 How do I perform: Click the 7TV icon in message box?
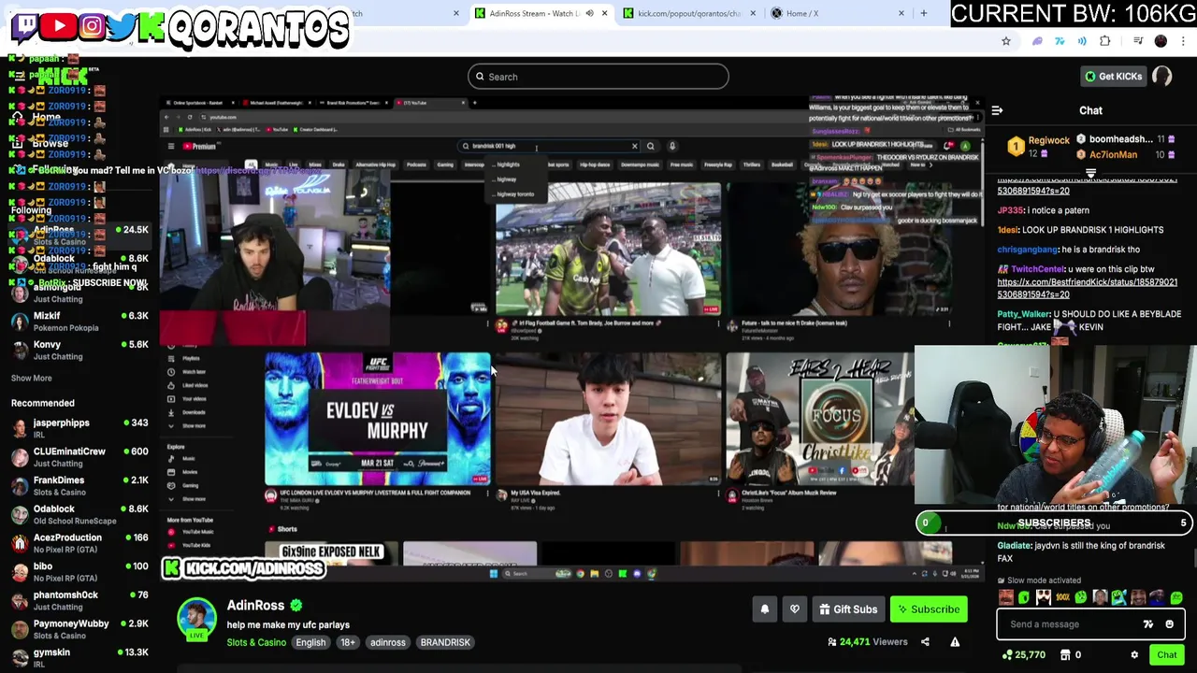pos(1148,624)
